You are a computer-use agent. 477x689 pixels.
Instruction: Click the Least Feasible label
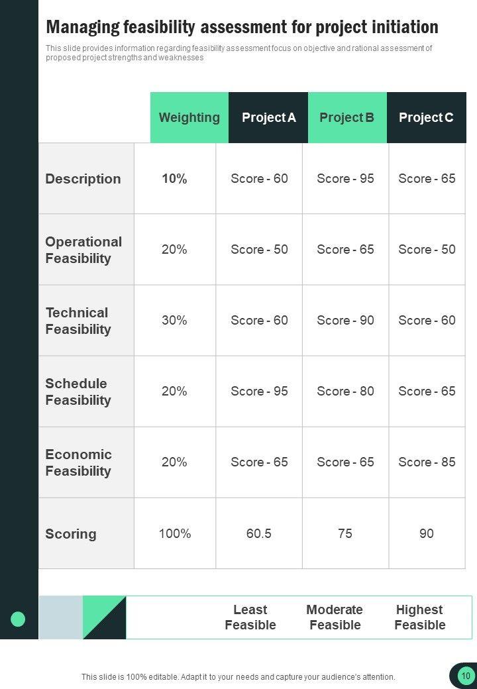pos(250,617)
